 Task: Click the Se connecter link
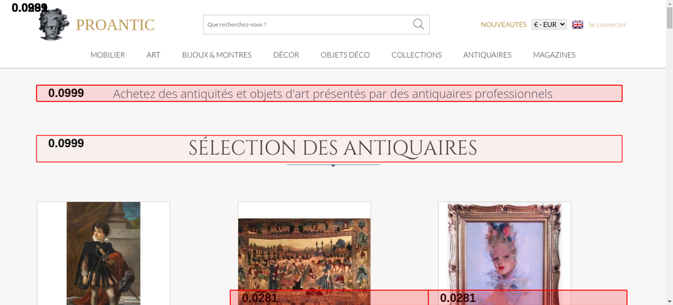tap(607, 25)
